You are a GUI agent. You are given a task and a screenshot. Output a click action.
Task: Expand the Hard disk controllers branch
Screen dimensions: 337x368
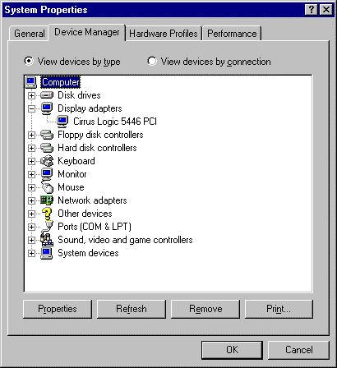point(31,148)
